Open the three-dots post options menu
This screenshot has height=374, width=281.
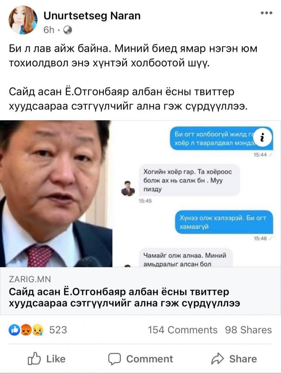266,13
